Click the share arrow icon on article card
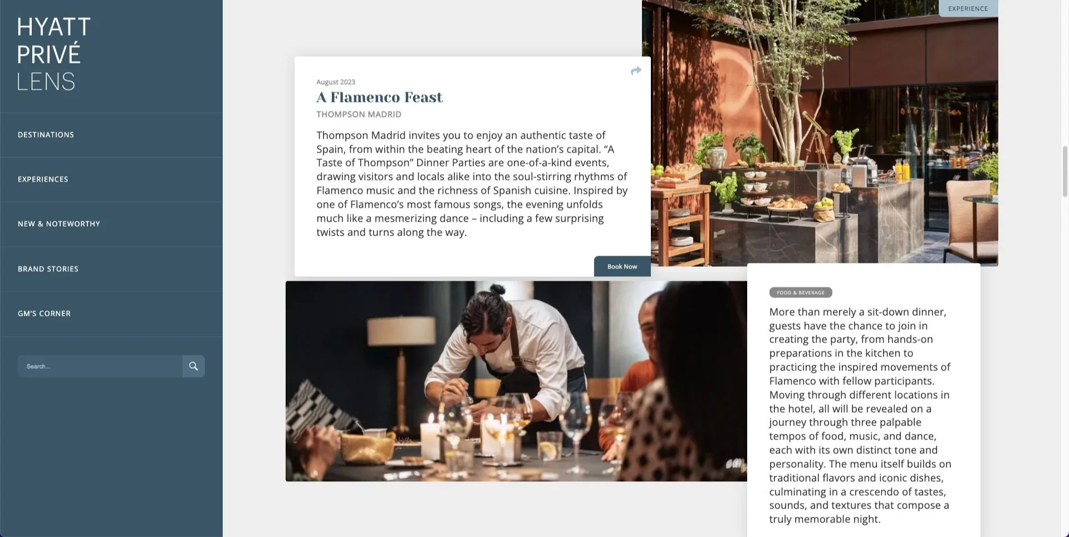 coord(636,71)
